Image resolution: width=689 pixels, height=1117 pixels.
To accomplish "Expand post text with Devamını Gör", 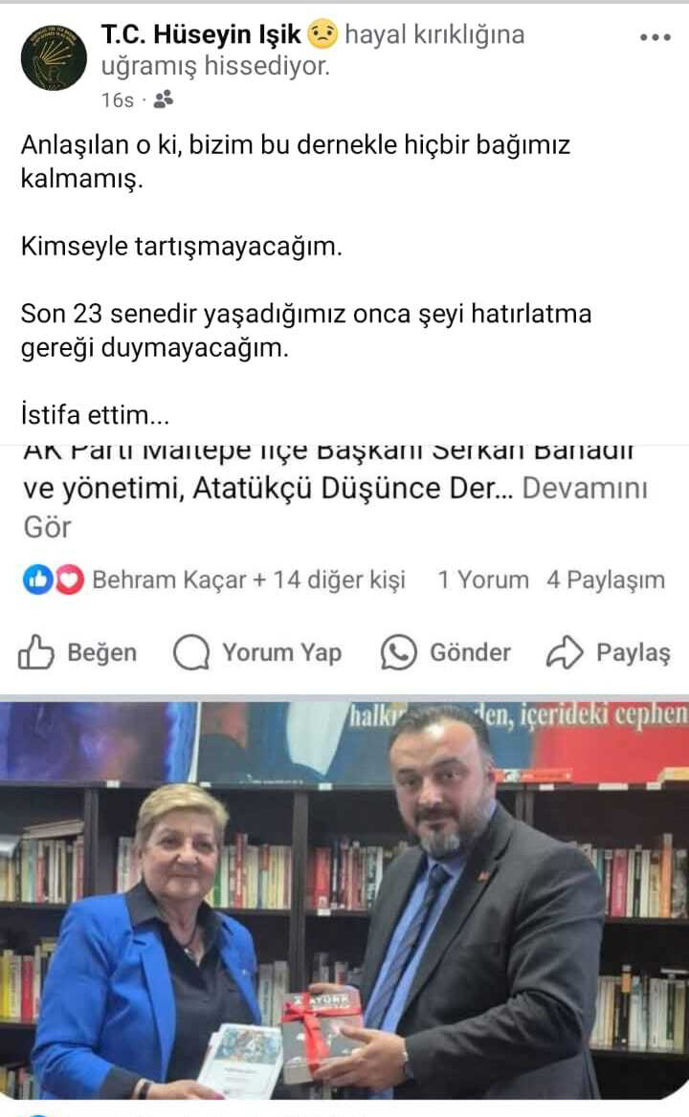I will coord(336,507).
